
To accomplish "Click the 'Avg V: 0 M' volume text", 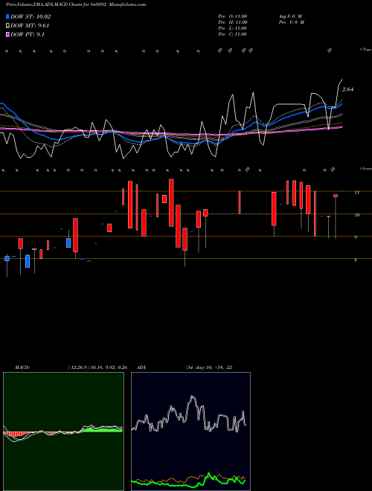I will click(x=290, y=16).
